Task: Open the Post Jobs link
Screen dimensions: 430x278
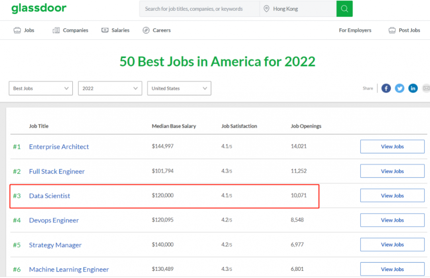Action: coord(404,30)
